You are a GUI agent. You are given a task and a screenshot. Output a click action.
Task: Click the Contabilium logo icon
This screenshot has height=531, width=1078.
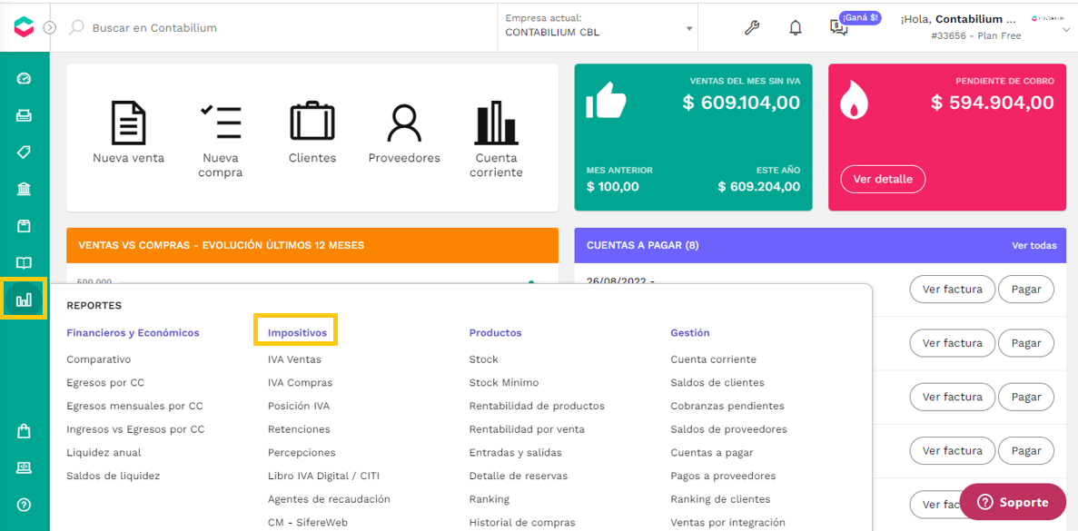click(x=23, y=27)
